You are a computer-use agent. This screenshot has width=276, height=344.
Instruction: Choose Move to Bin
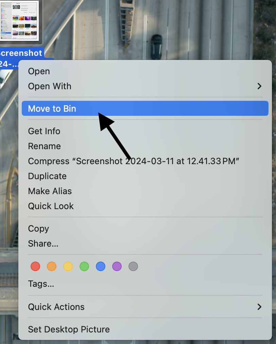click(52, 109)
